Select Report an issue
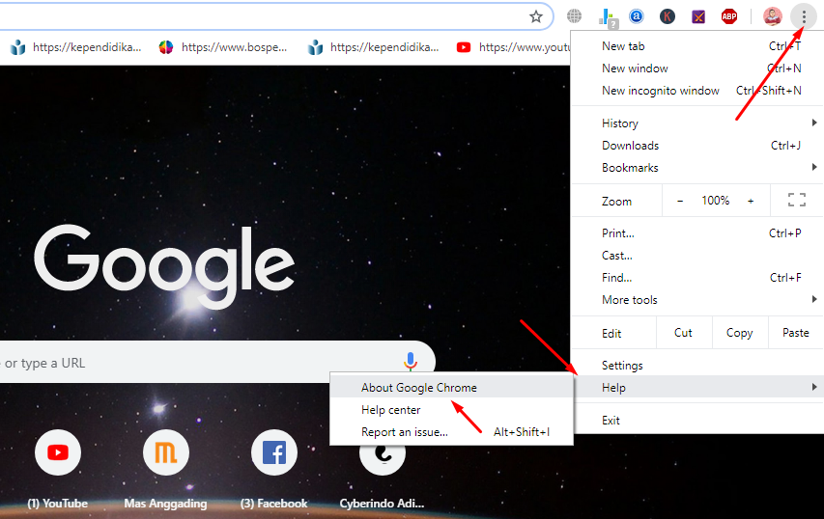Screen dimensions: 824x519 point(452,432)
